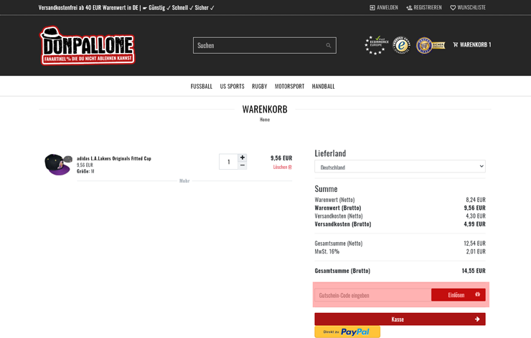Click the Warenwert (Netto) 8,24 EUR value
Image resolution: width=531 pixels, height=338 pixels.
[476, 200]
